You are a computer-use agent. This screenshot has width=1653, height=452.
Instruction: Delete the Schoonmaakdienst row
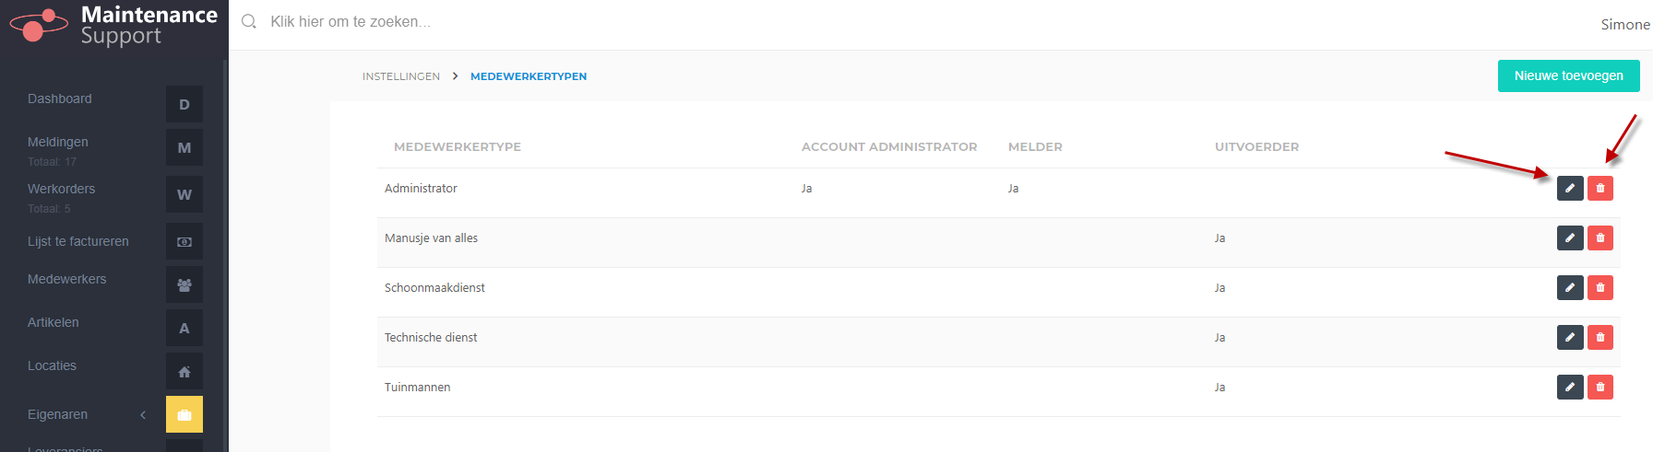pos(1600,287)
